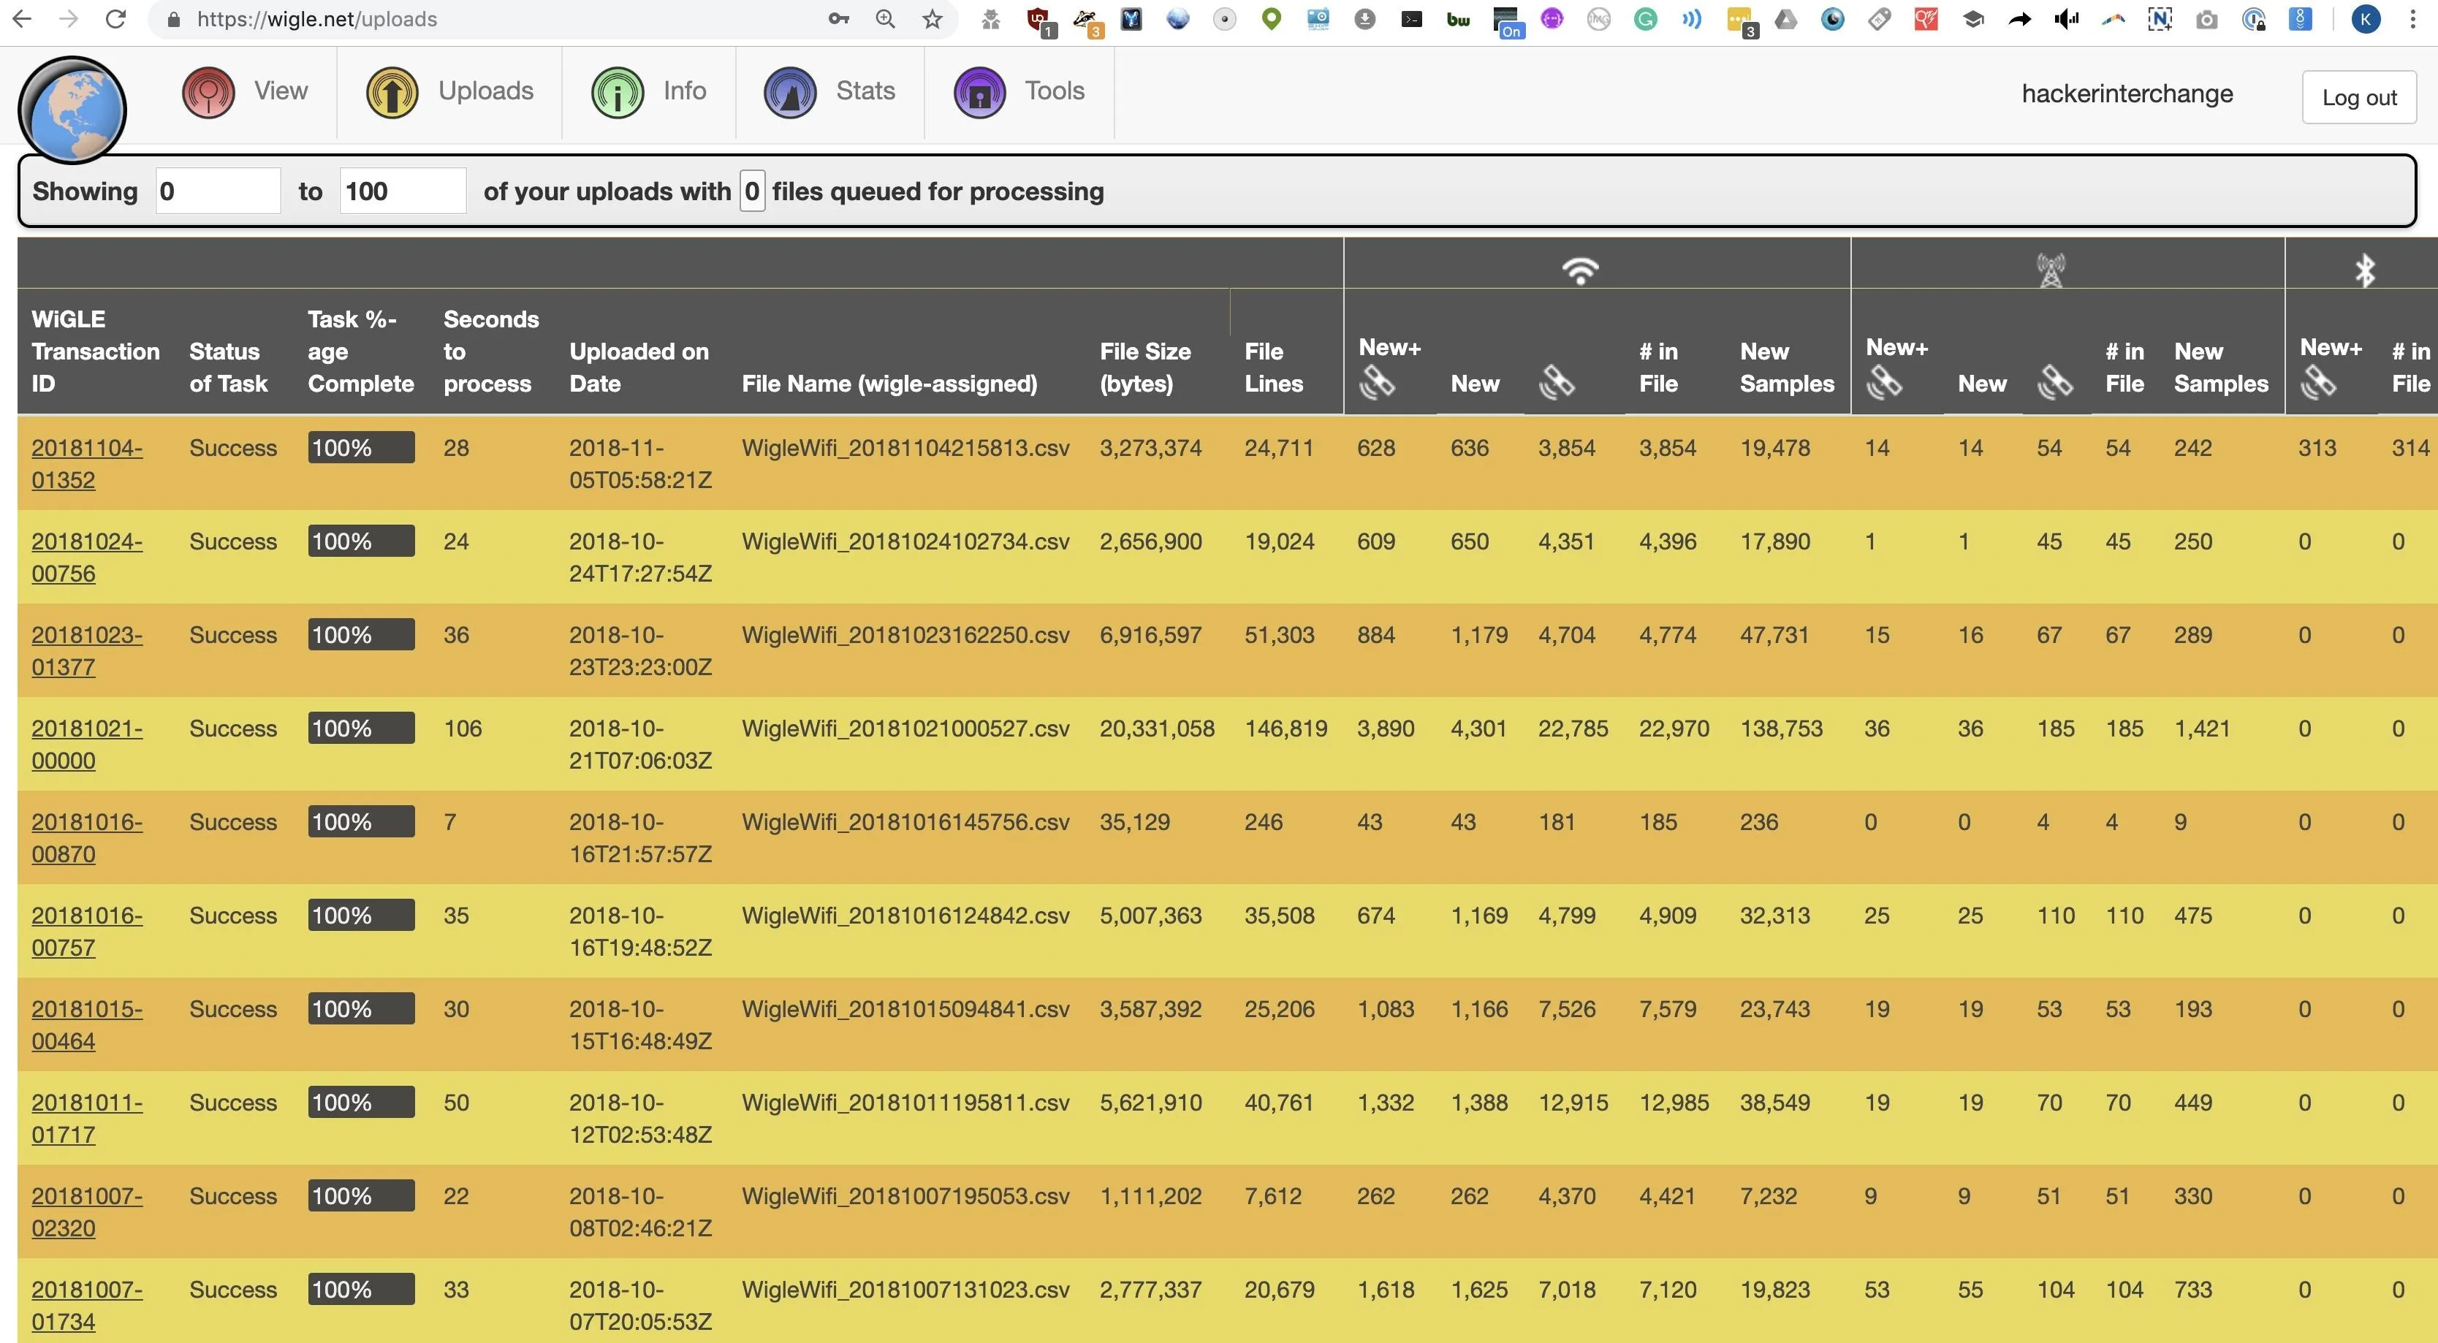Image resolution: width=2438 pixels, height=1343 pixels.
Task: Click the New Samples value 138,753
Action: click(x=1781, y=728)
